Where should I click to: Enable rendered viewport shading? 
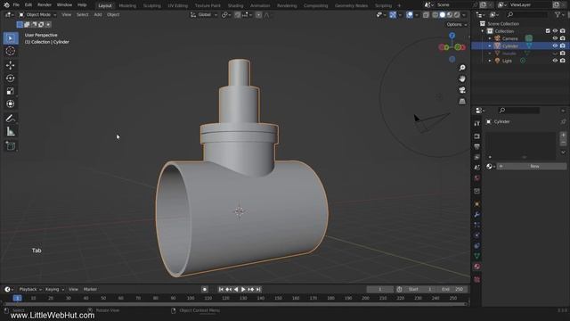457,15
